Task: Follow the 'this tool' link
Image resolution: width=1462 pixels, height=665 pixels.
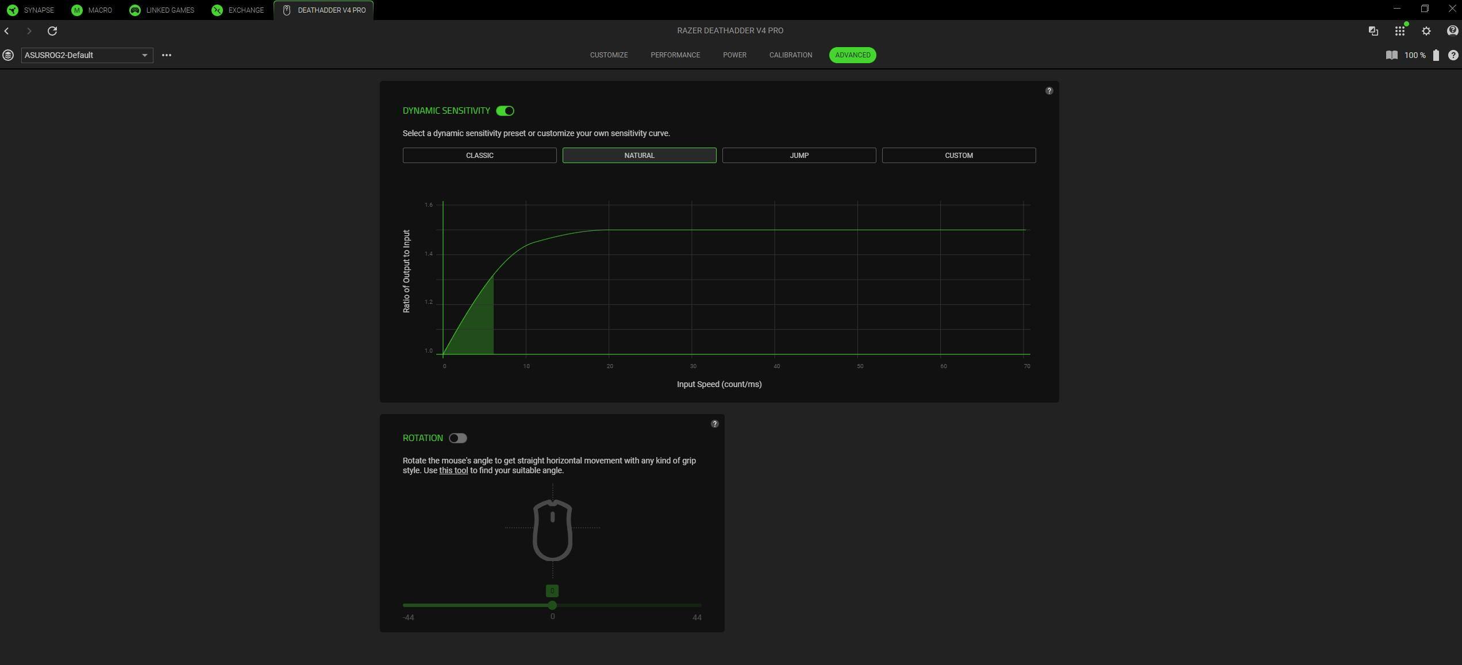Action: click(453, 470)
